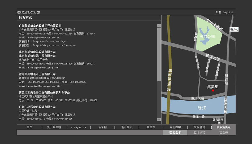The image size is (252, 144).
Task: Open the 集美馆 menu item
Action: (151, 127)
